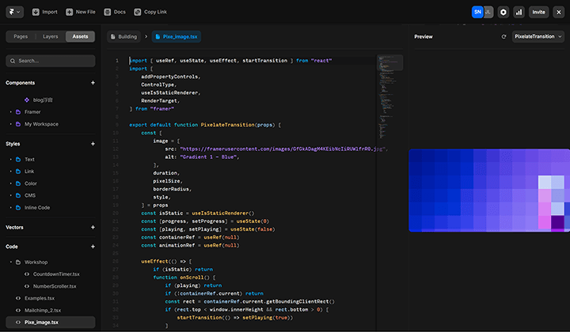This screenshot has height=332, width=570.
Task: Open the site settings icon
Action: click(x=503, y=12)
